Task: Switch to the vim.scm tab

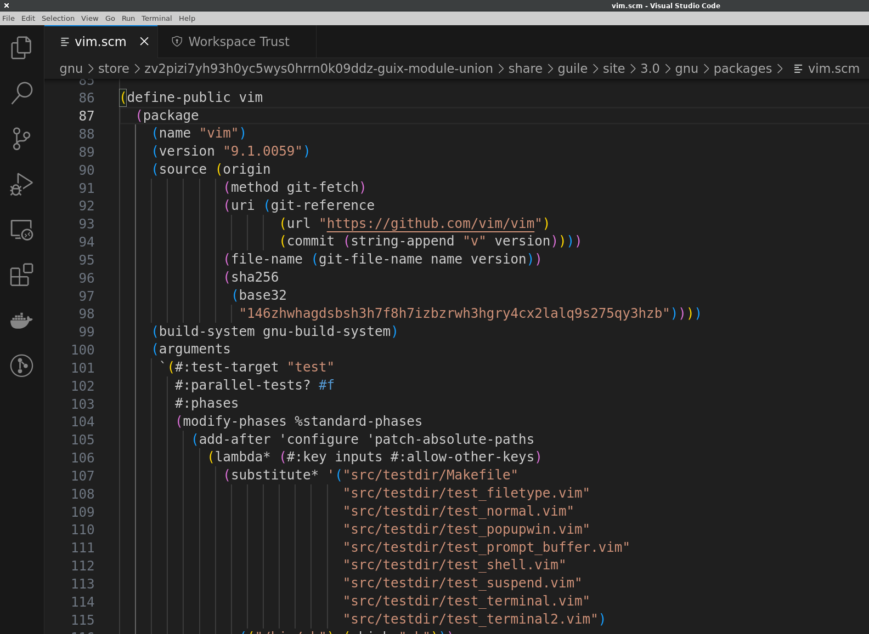Action: pos(101,42)
